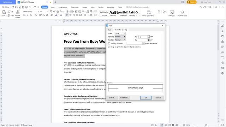Click the Bold formatting icon
The width and height of the screenshot is (226, 127).
(x=24, y=15)
